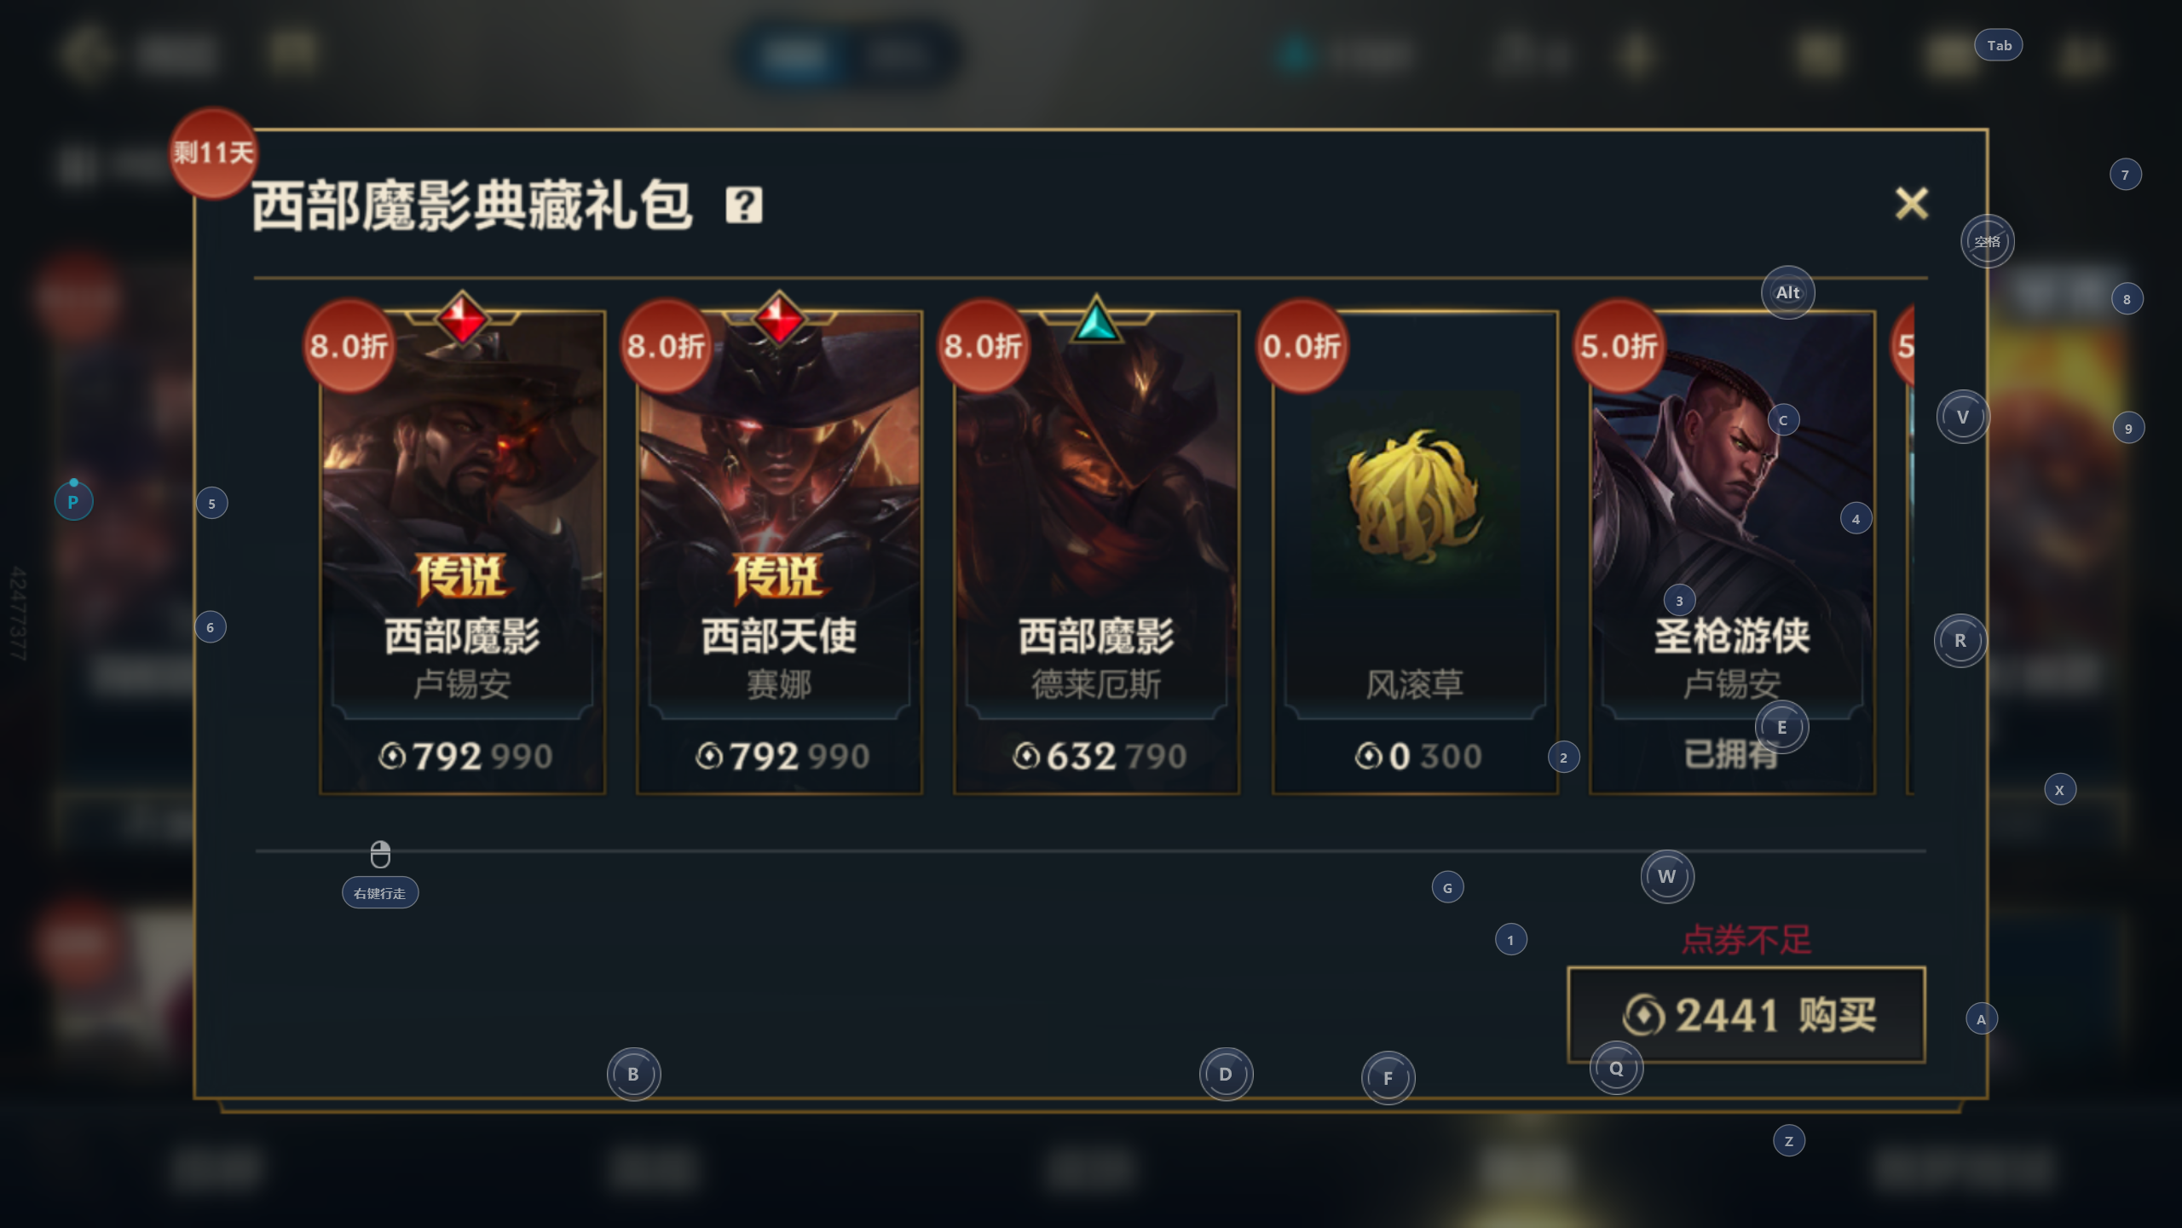Click the 空格 key overlay icon
This screenshot has width=2182, height=1228.
[x=1988, y=241]
